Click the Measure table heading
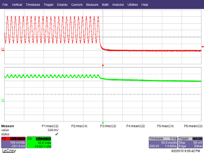Image resolution: width=204 pixels, height=153 pixels. pos(8,126)
